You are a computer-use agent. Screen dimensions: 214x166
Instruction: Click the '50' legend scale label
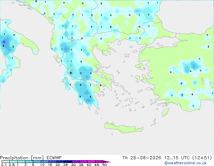[104, 165]
